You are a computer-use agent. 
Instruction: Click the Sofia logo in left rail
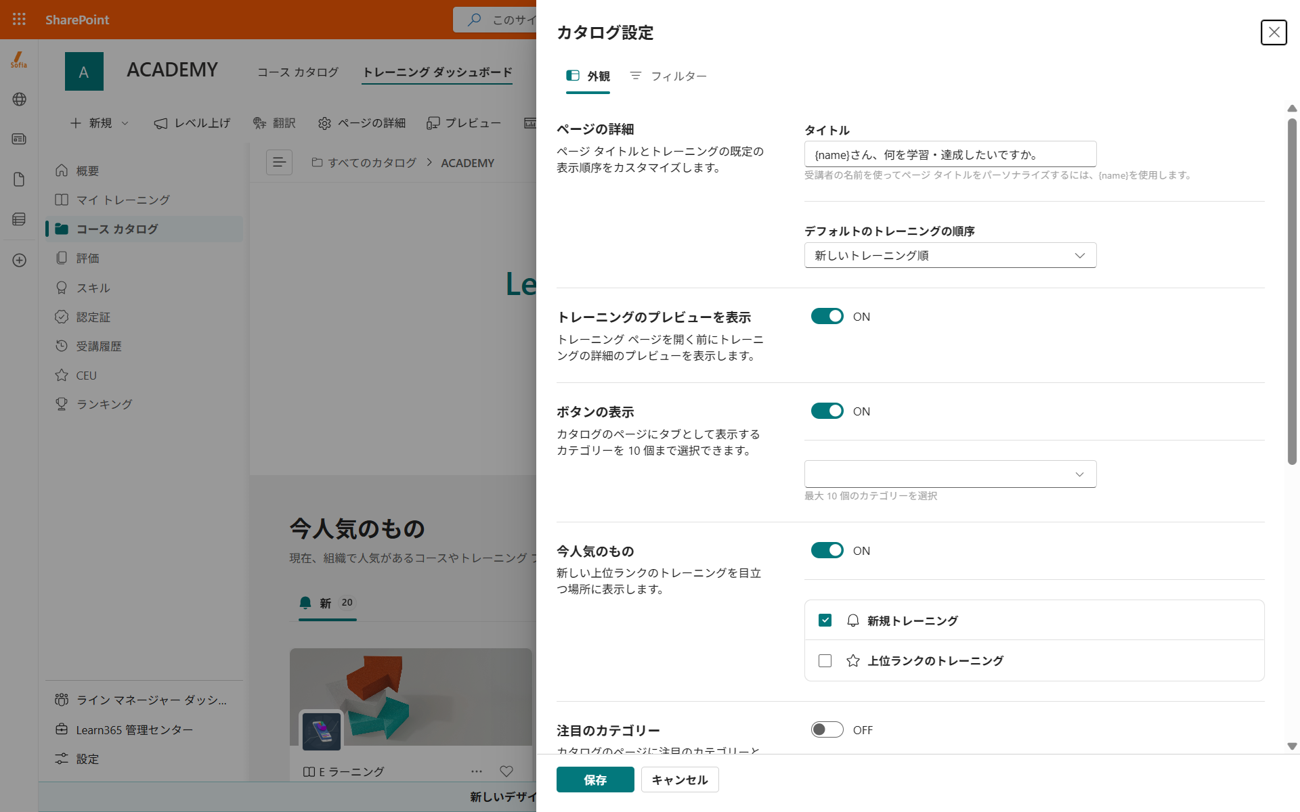click(19, 60)
